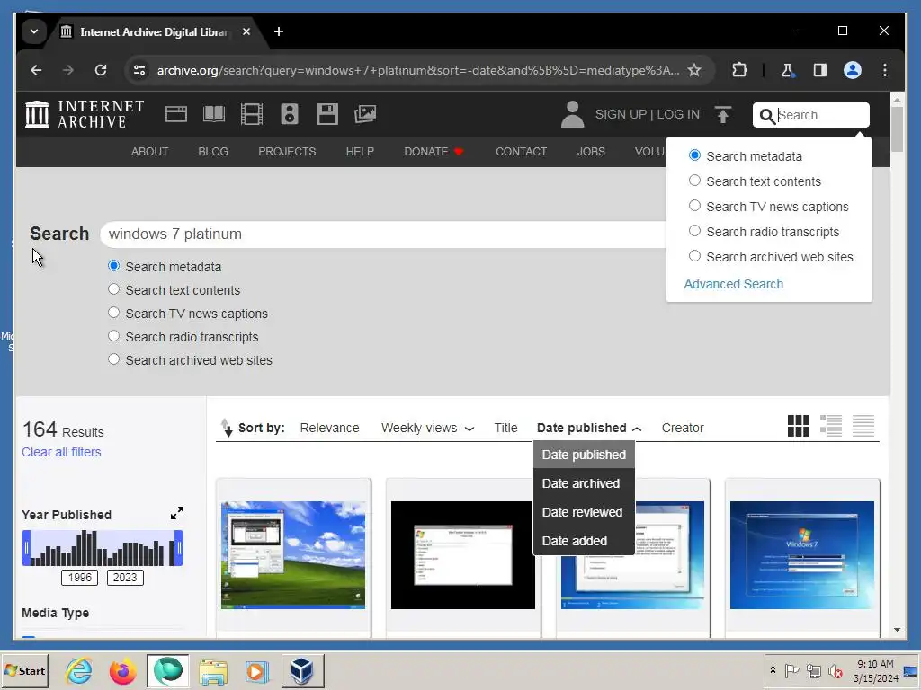
Task: Open Chrome side panel icon
Action: pos(820,70)
